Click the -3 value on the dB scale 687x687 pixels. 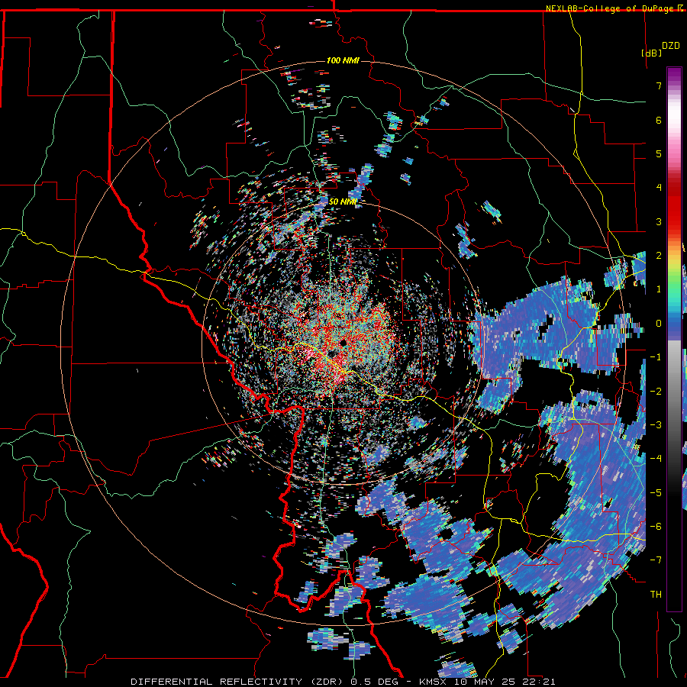656,425
